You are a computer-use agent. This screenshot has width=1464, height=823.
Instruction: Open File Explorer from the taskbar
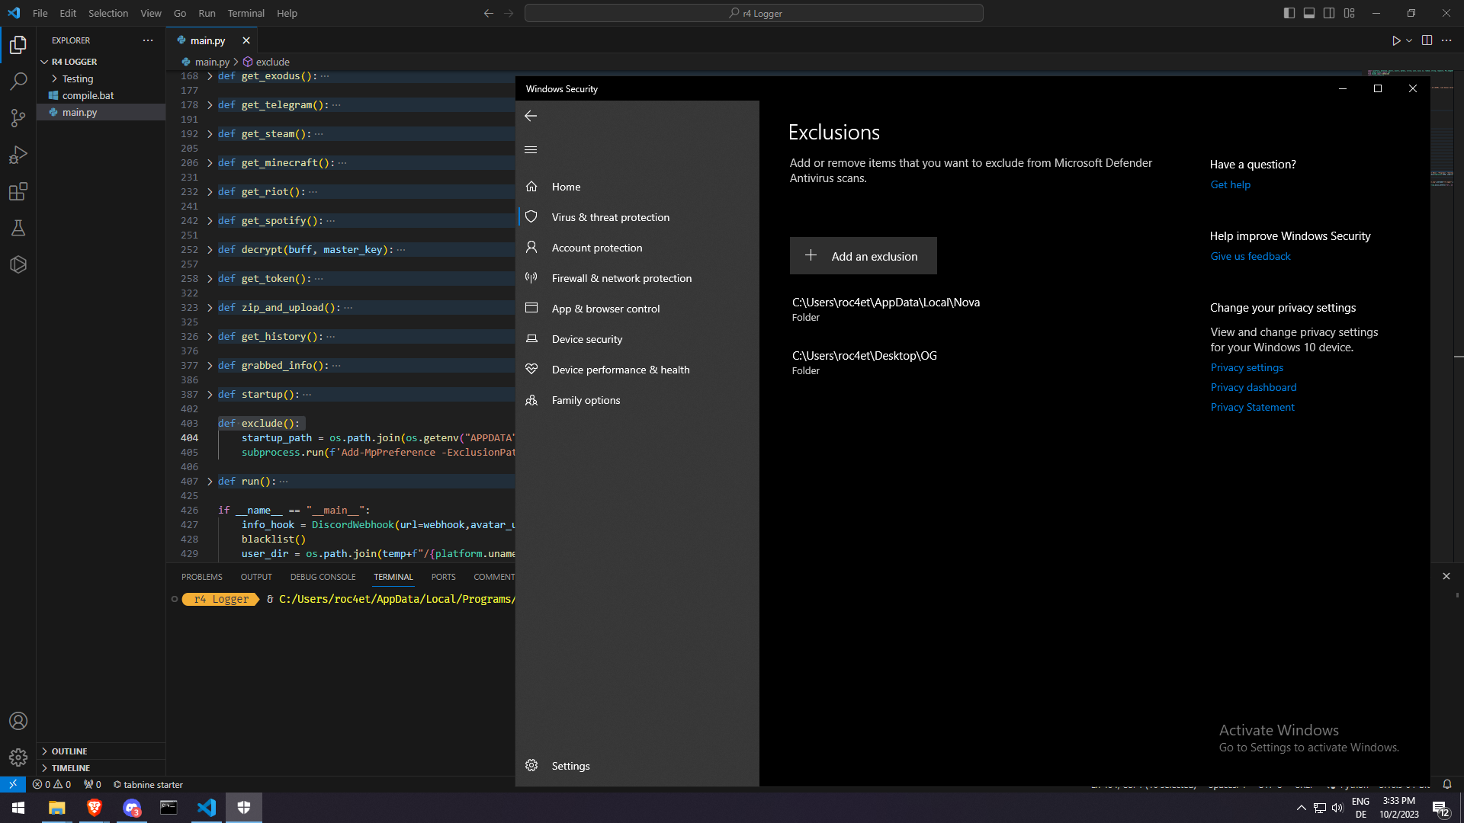tap(56, 808)
